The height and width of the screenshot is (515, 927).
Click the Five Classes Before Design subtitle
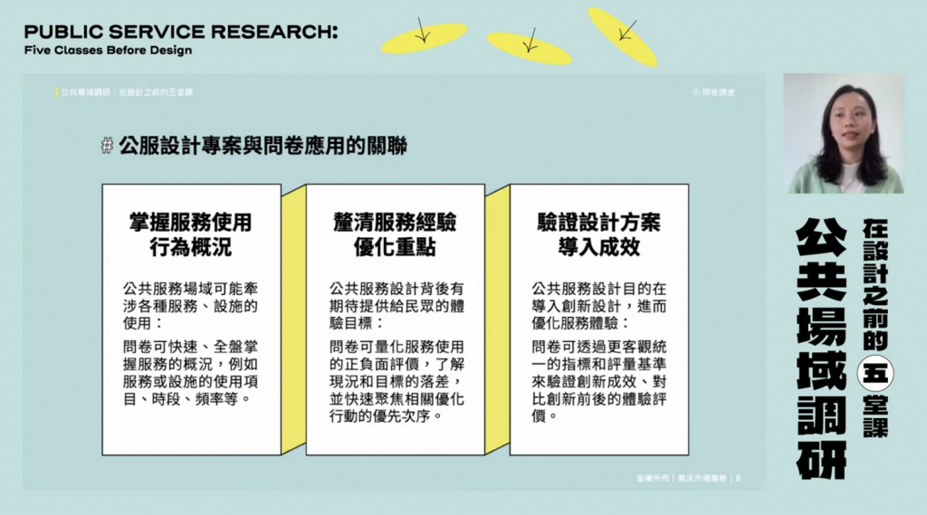(x=108, y=51)
